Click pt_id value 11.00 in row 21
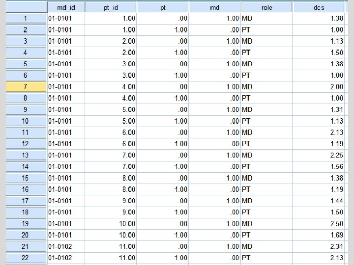Image resolution: width=354 pixels, height=265 pixels. 111,246
